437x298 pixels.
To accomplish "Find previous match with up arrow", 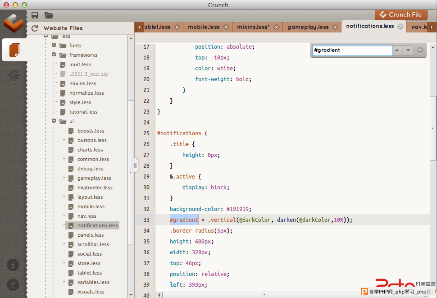I will click(x=397, y=50).
